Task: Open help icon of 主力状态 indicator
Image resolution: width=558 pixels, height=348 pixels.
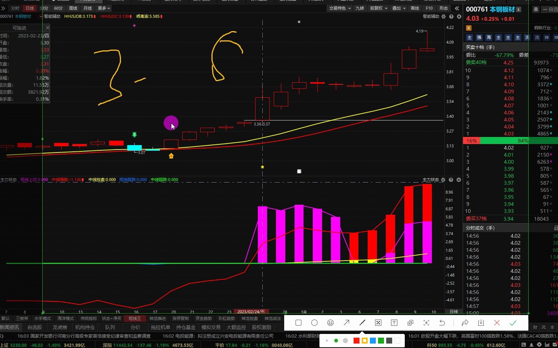Action: point(451,180)
